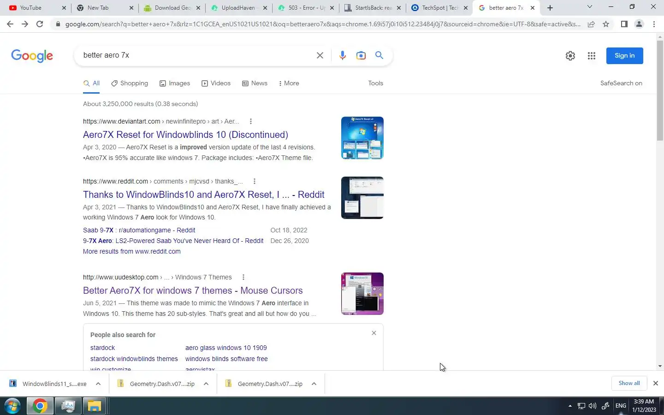
Task: Switch to the UploadHaven tab
Action: click(x=238, y=8)
